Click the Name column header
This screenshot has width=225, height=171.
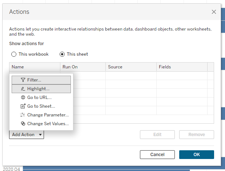tap(35, 67)
